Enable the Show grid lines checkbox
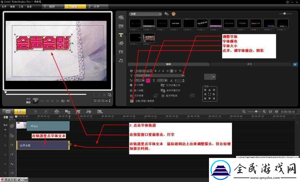This screenshot has height=182, width=300. tap(163, 96)
